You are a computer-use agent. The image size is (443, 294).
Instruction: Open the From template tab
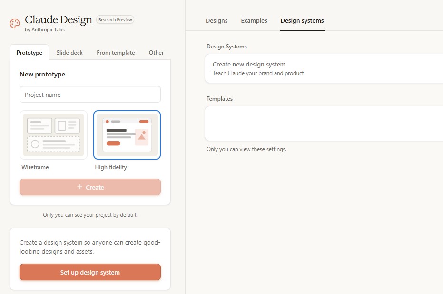click(x=116, y=52)
